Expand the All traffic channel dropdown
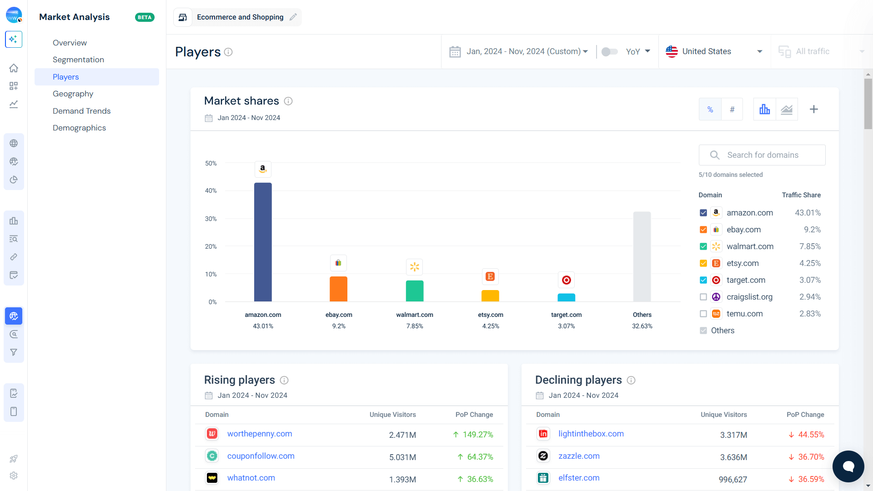This screenshot has width=873, height=491. pyautogui.click(x=818, y=51)
